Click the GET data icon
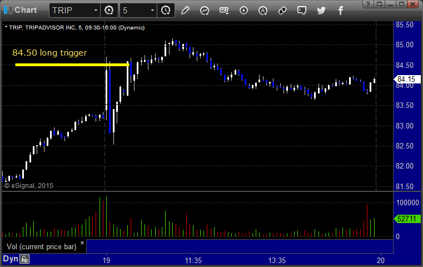This screenshot has width=423, height=267. point(224,11)
